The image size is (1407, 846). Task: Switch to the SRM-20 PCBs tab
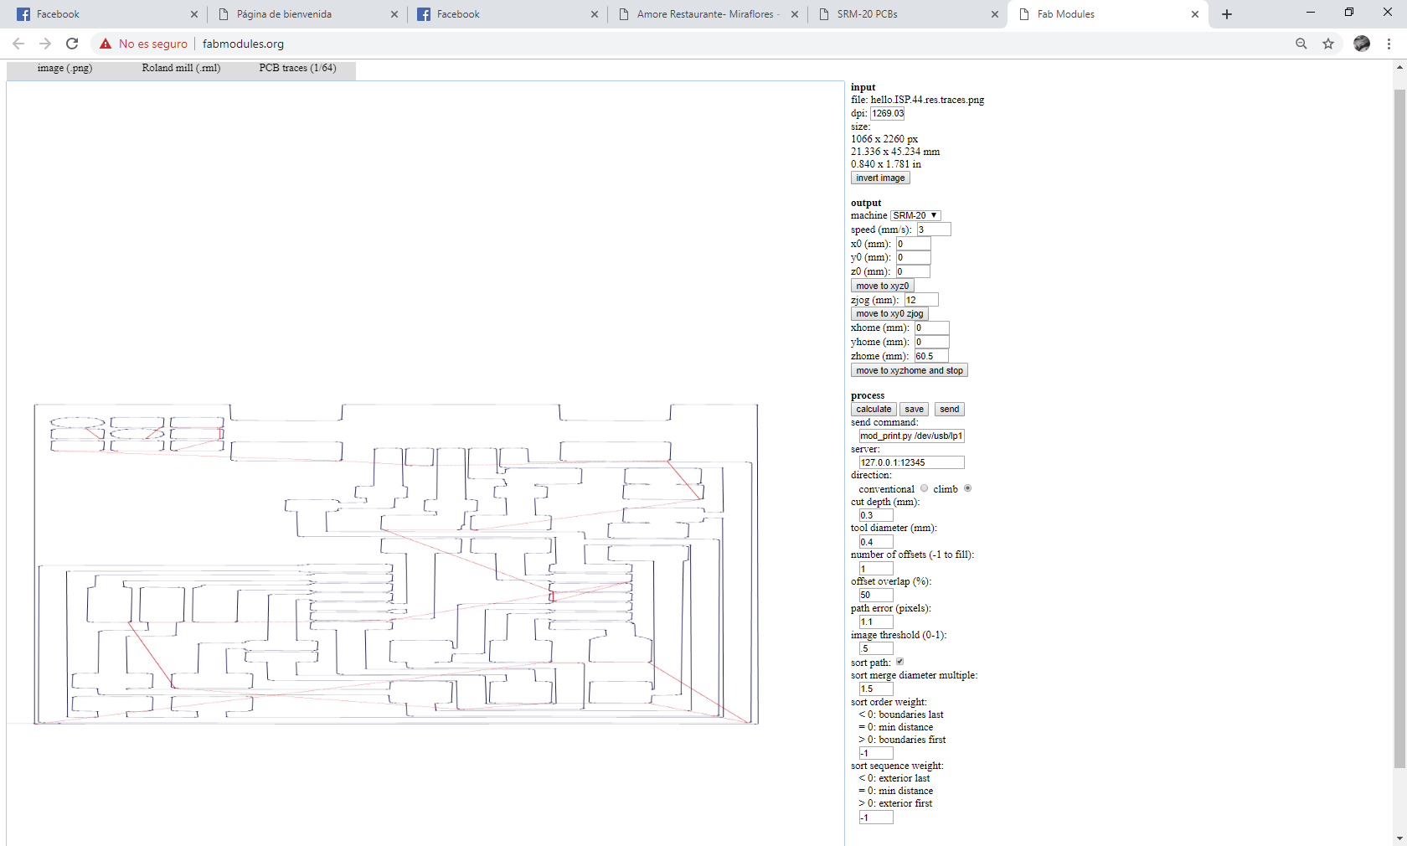coord(908,14)
